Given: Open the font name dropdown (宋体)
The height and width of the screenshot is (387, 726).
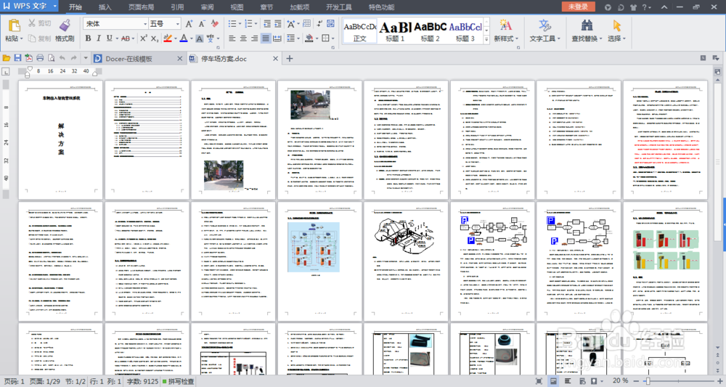Looking at the screenshot, I should pos(145,24).
